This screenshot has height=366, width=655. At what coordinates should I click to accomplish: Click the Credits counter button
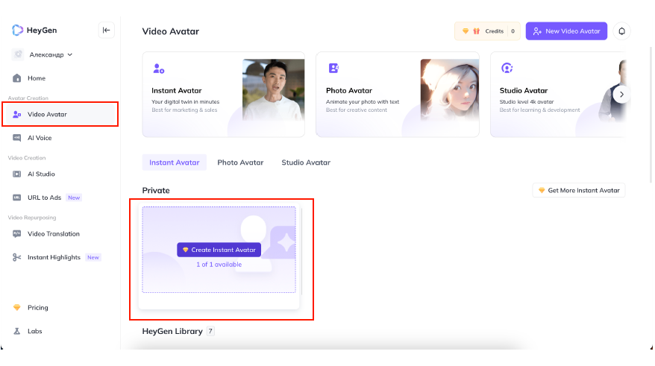(x=487, y=31)
